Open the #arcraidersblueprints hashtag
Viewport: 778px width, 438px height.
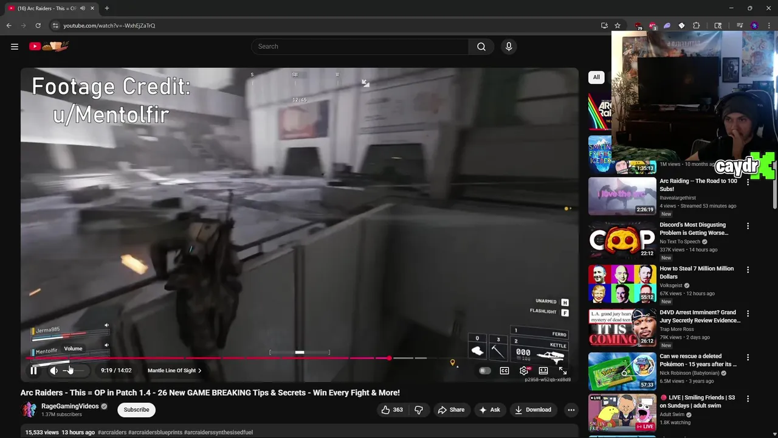(155, 432)
